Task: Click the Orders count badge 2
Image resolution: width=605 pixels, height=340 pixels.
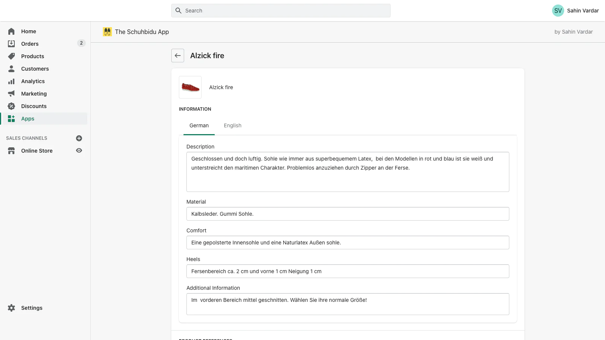Action: [x=81, y=43]
